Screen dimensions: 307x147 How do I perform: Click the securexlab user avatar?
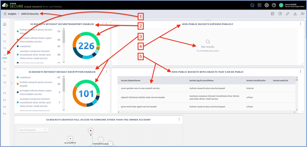[x=281, y=5]
